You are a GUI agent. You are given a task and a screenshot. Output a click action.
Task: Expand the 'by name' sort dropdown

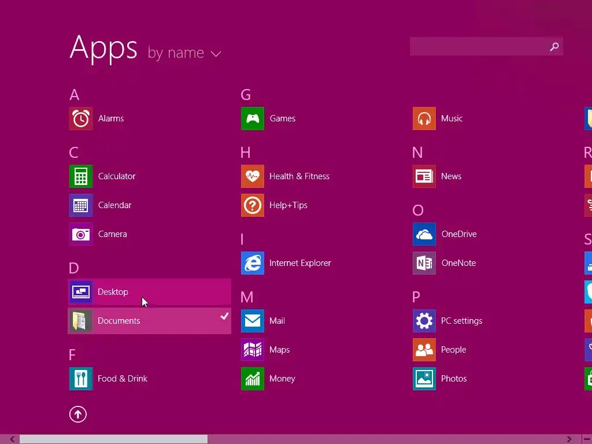pos(184,53)
